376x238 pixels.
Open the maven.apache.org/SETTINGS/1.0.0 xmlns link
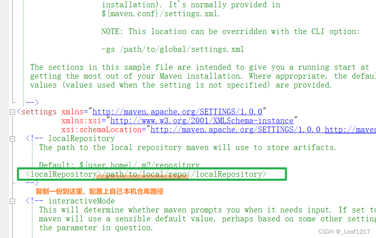pos(177,112)
